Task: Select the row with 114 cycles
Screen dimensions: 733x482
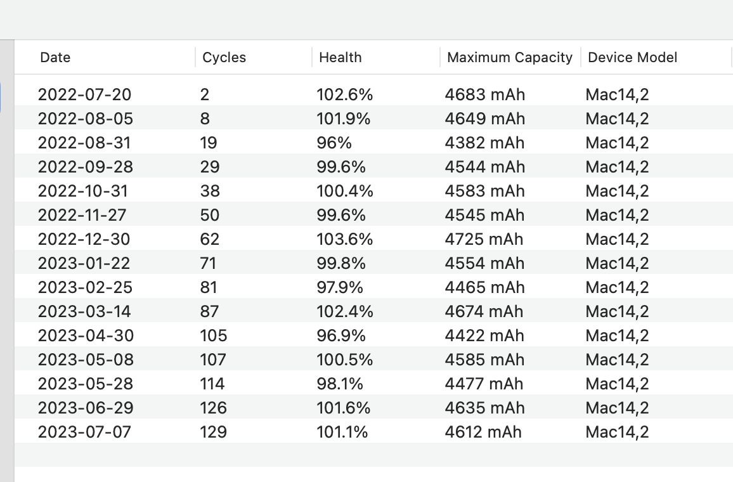Action: [212, 384]
